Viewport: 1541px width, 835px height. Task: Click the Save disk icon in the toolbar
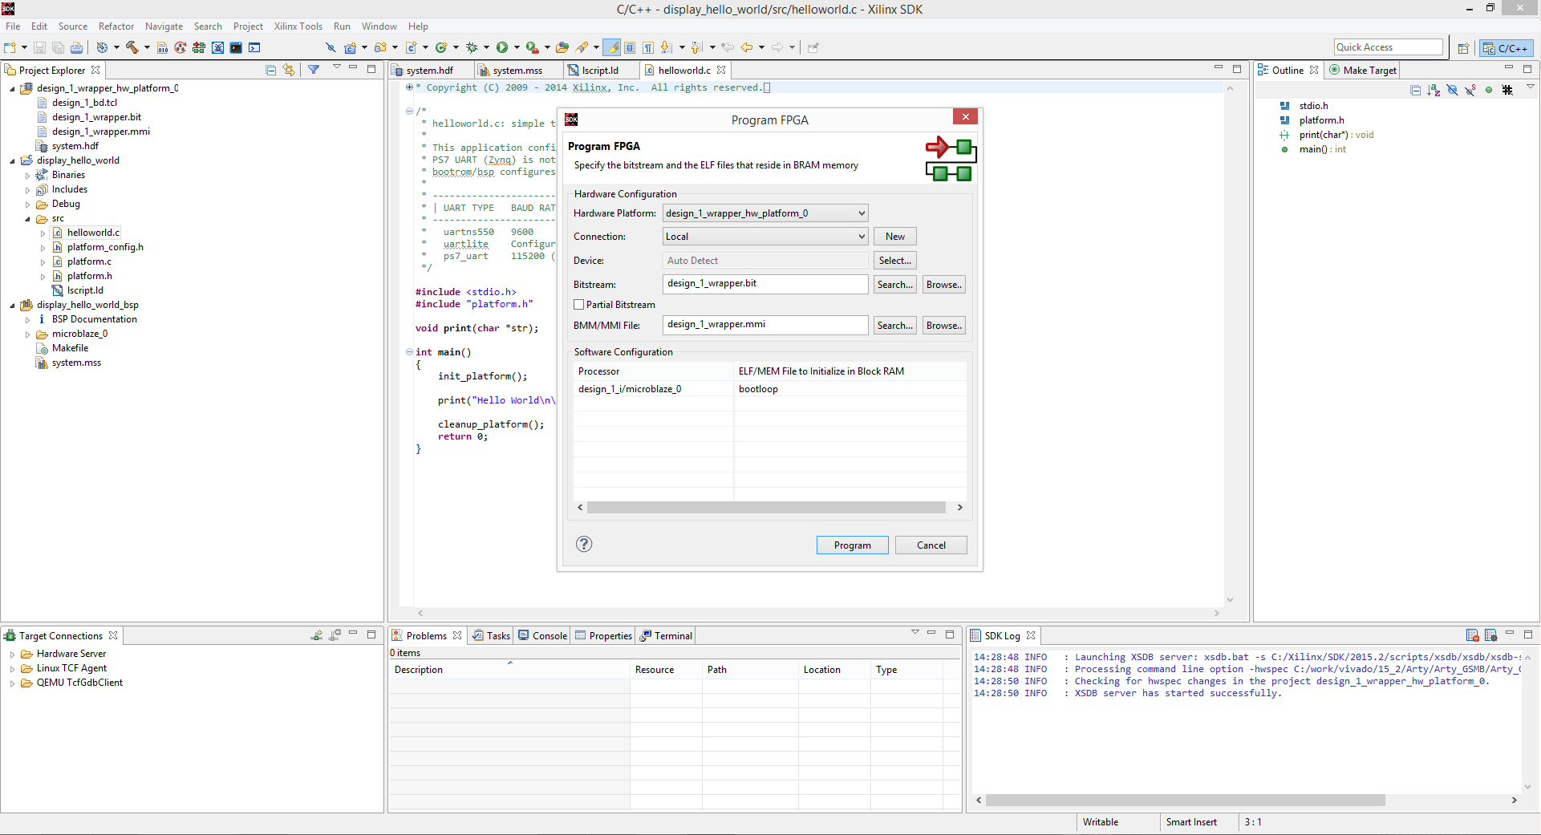point(39,47)
